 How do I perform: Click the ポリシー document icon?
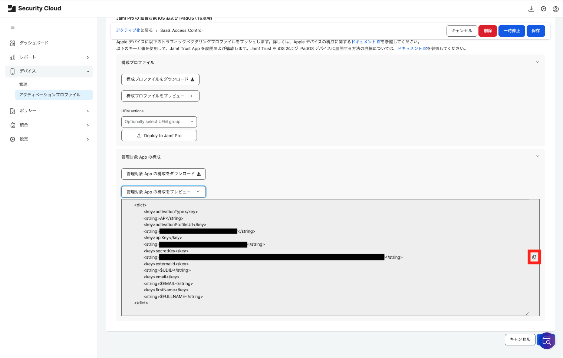(13, 111)
